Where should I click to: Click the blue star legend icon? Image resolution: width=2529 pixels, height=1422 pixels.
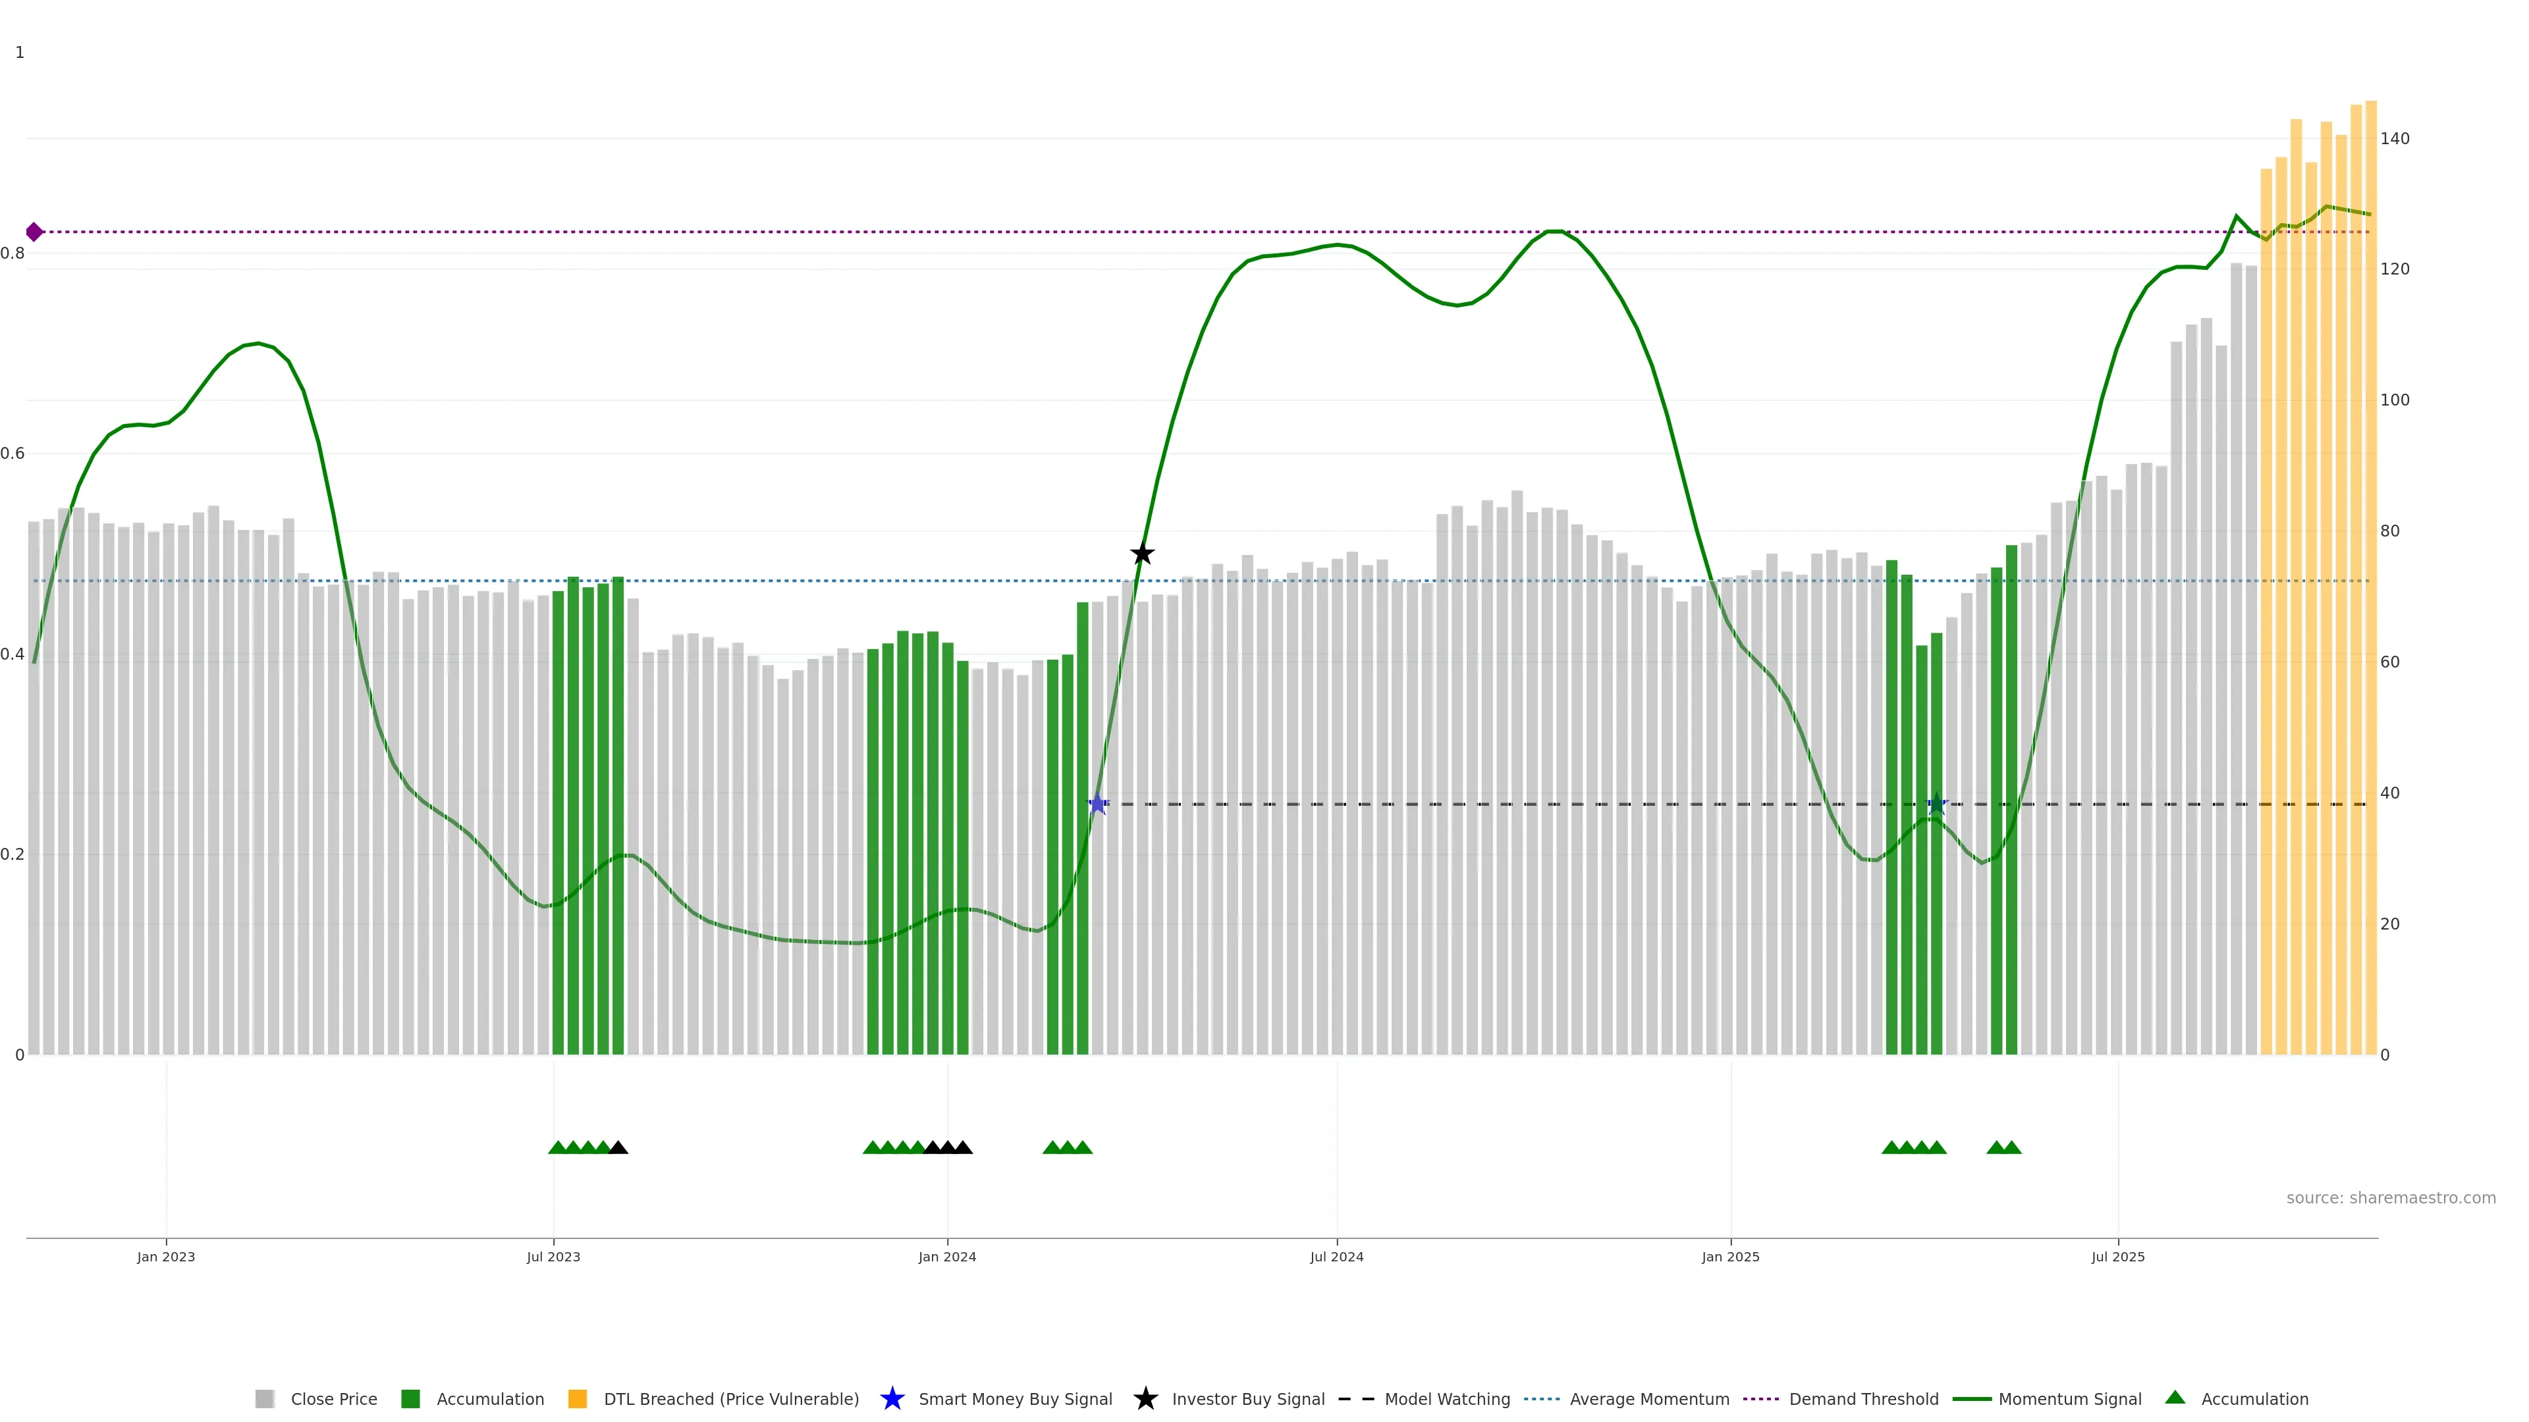892,1398
